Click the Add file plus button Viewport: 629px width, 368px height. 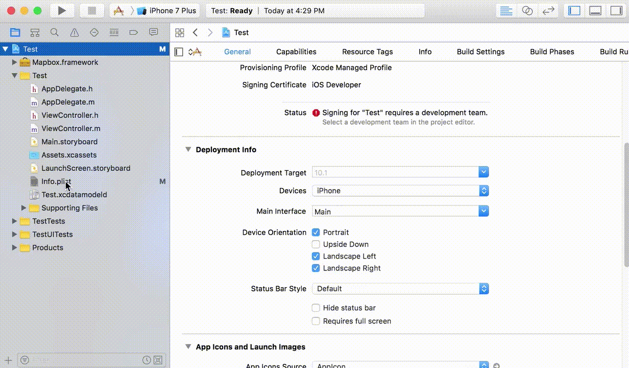[8, 360]
